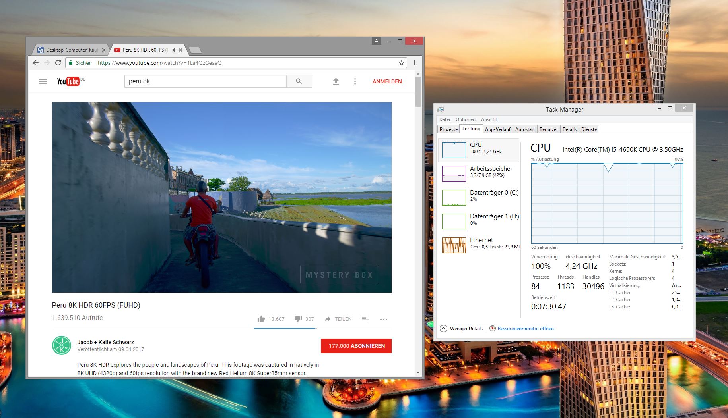Click the secure site lock icon
Viewport: 728px width, 418px height.
point(71,63)
